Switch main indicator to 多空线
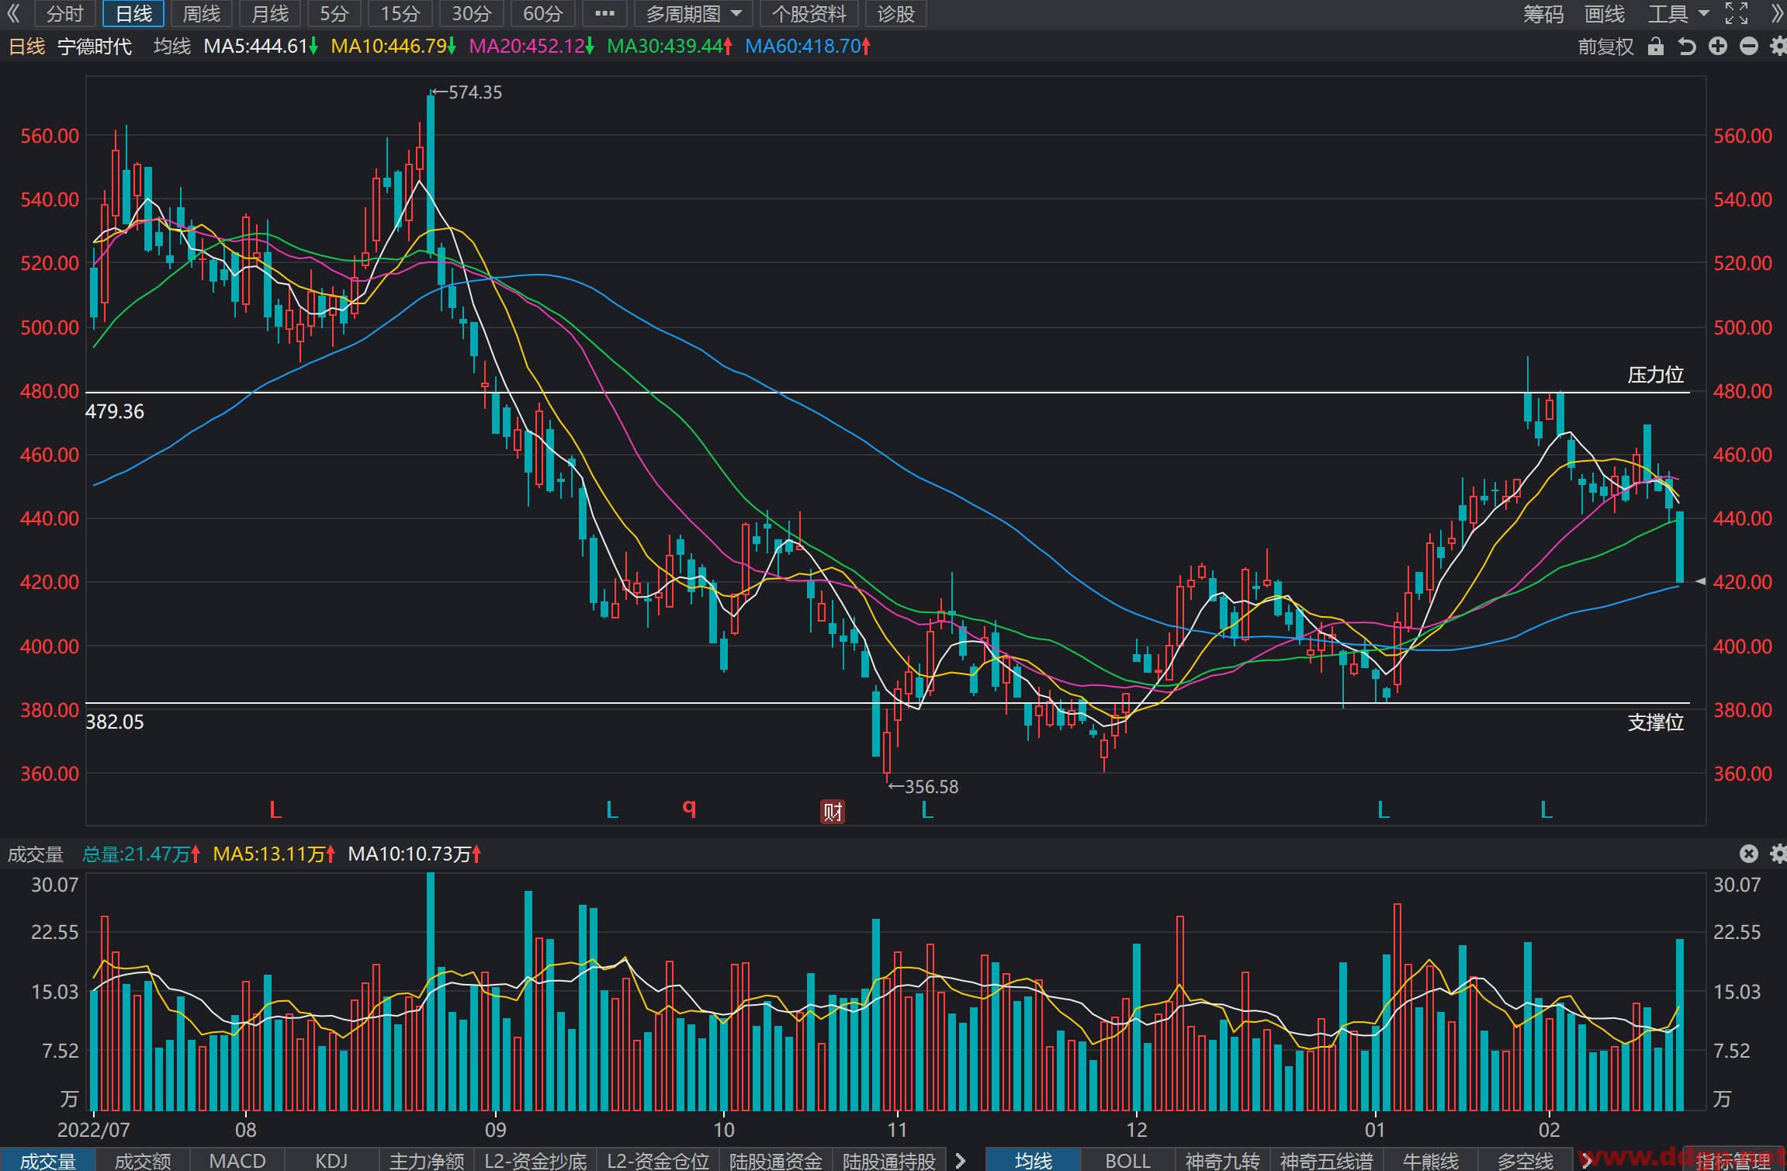Screen dimensions: 1787x1171 (1526, 1161)
